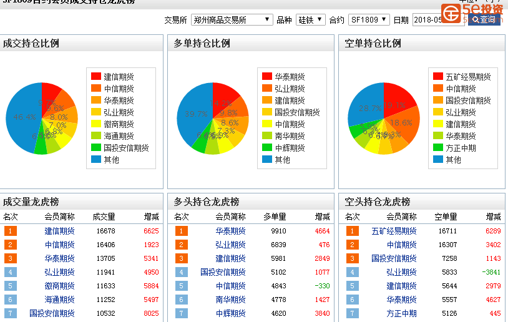
Task: Open 中信期货 link in 成交量龙虎榜
Action: (60, 245)
